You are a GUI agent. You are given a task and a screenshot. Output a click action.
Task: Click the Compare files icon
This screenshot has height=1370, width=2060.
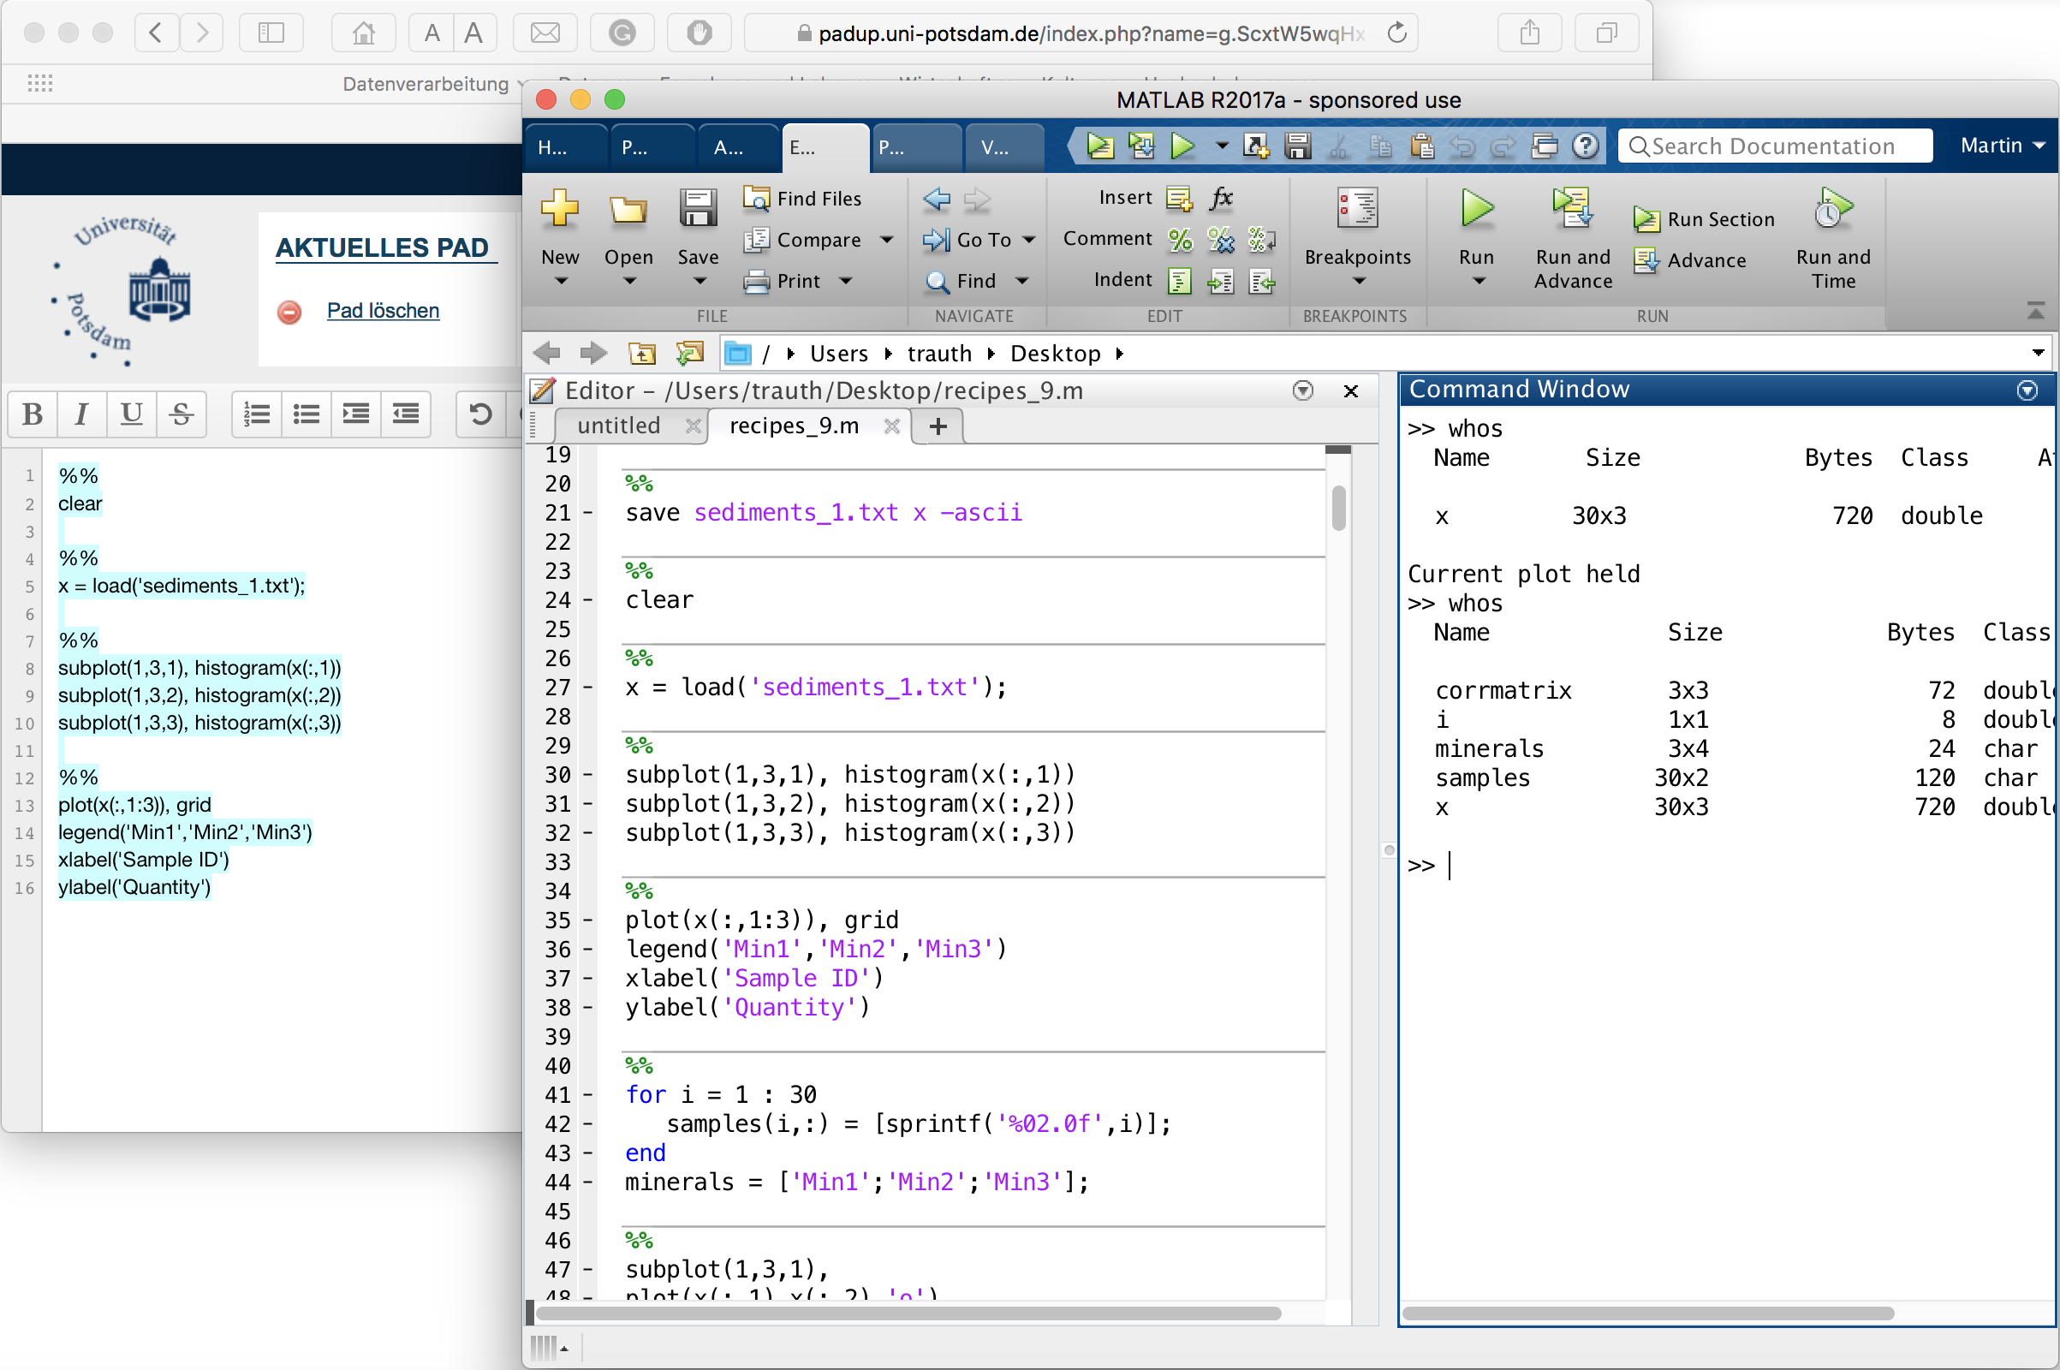coord(755,240)
